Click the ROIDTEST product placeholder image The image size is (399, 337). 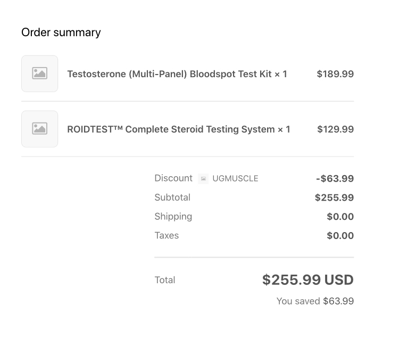pyautogui.click(x=39, y=129)
